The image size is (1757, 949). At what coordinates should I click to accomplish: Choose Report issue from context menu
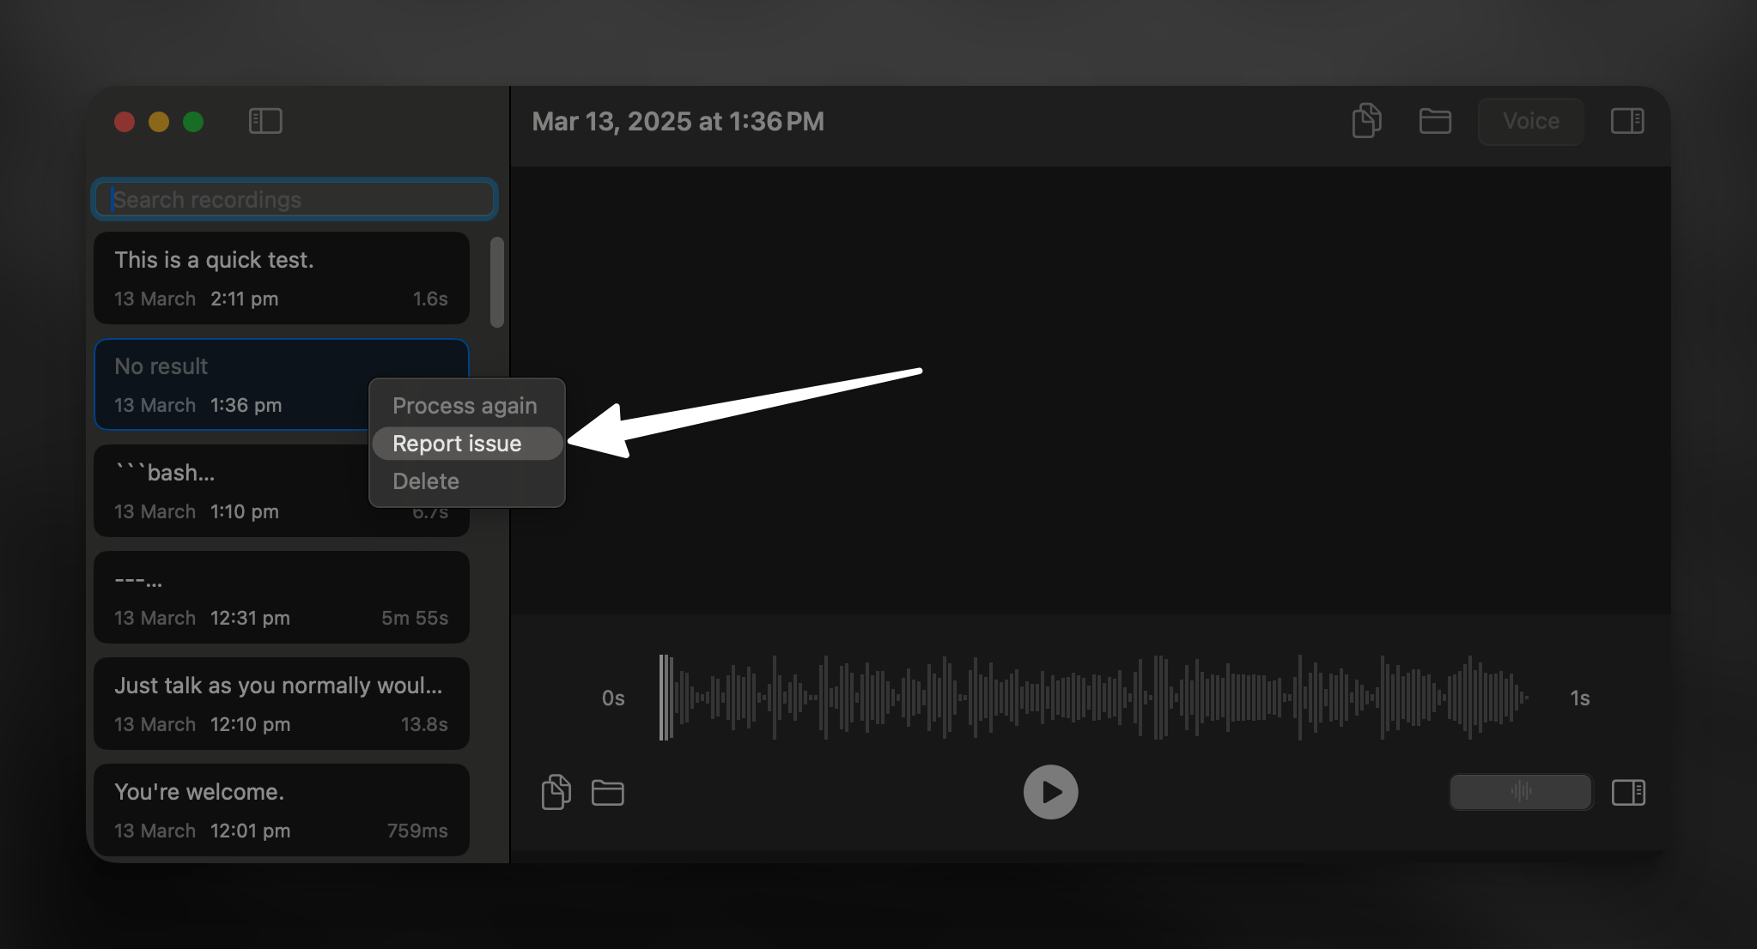click(457, 444)
